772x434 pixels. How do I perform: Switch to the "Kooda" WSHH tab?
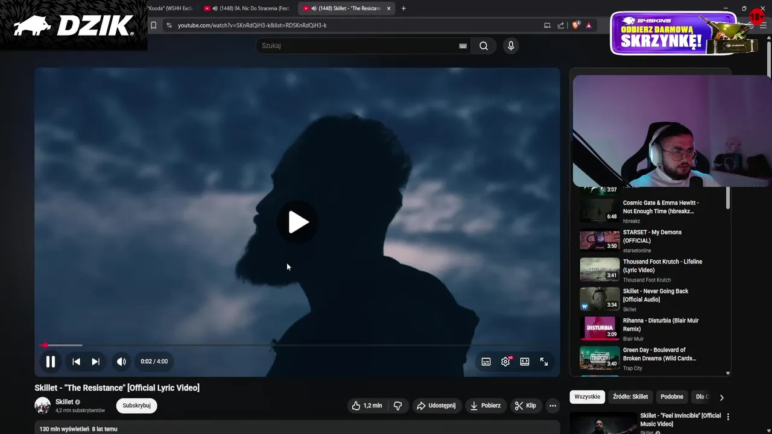171,8
